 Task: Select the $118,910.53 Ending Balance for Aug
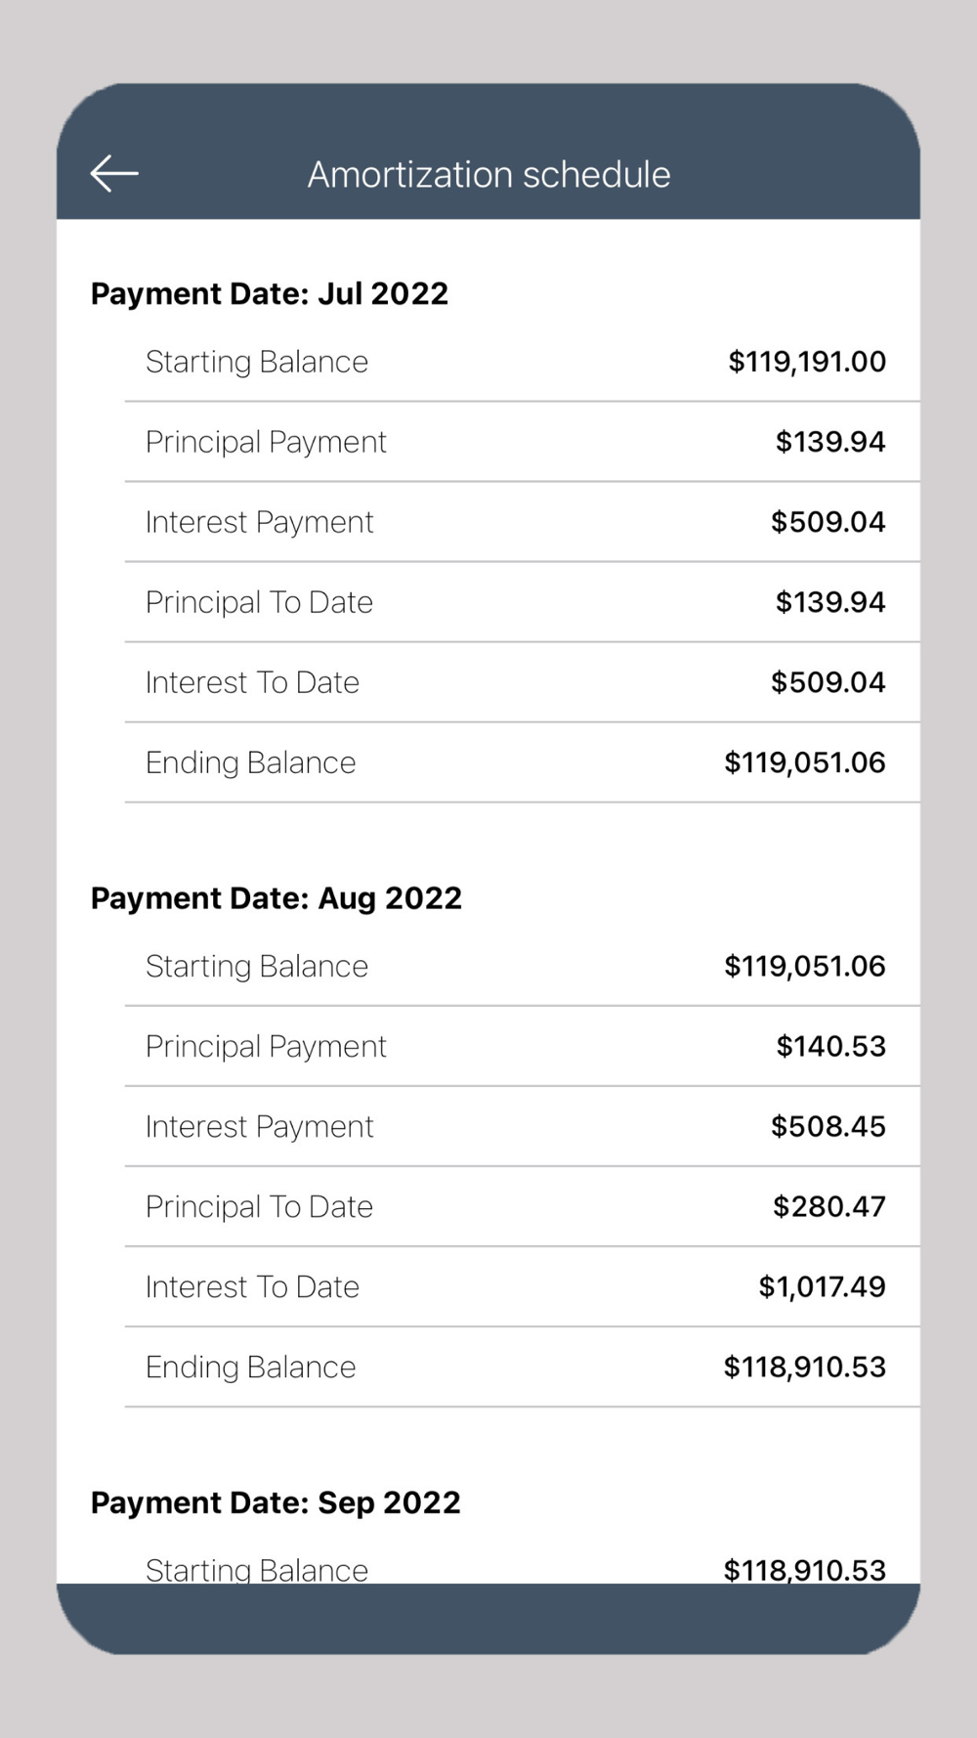click(805, 1367)
